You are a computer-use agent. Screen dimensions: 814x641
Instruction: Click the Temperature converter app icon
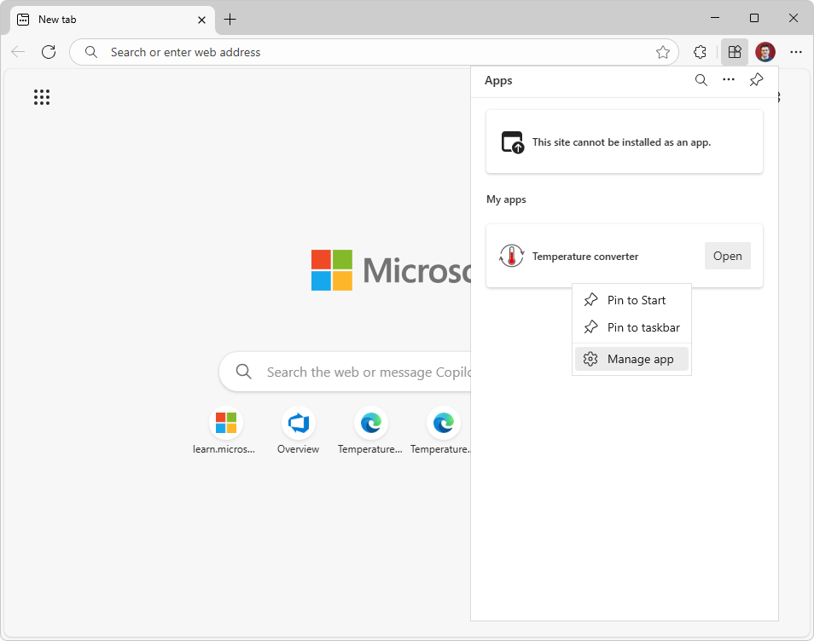pos(511,256)
